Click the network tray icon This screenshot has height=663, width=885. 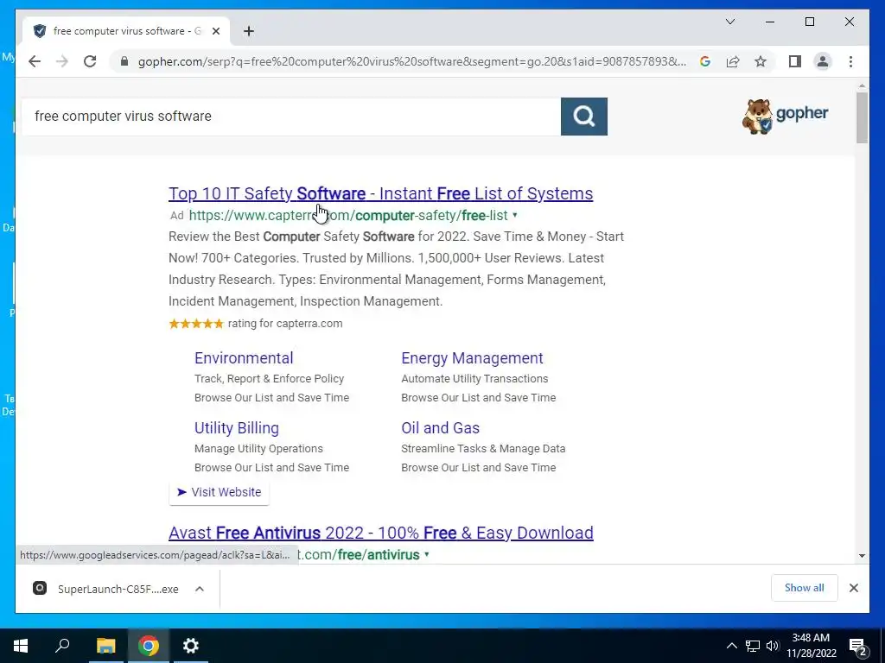[x=753, y=646]
